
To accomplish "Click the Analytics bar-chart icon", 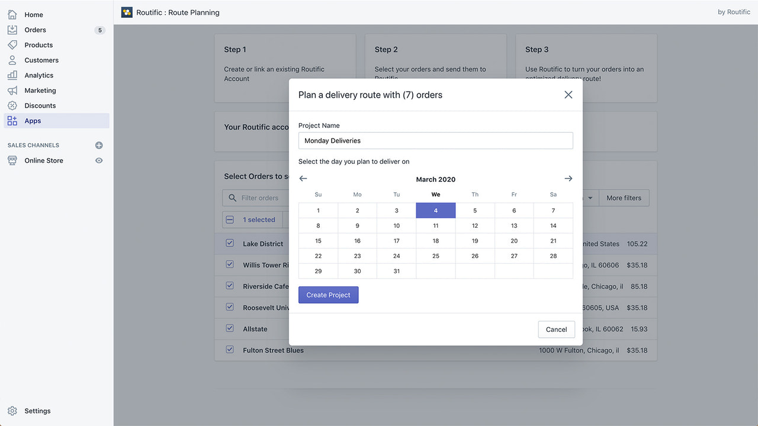I will [x=12, y=75].
